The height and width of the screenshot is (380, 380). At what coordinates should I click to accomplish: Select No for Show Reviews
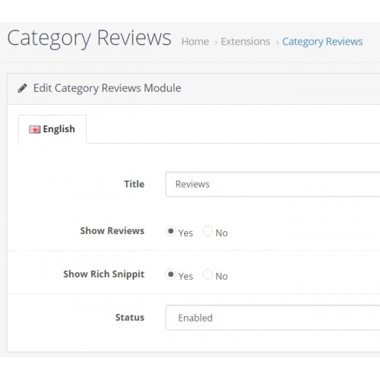[x=207, y=231]
